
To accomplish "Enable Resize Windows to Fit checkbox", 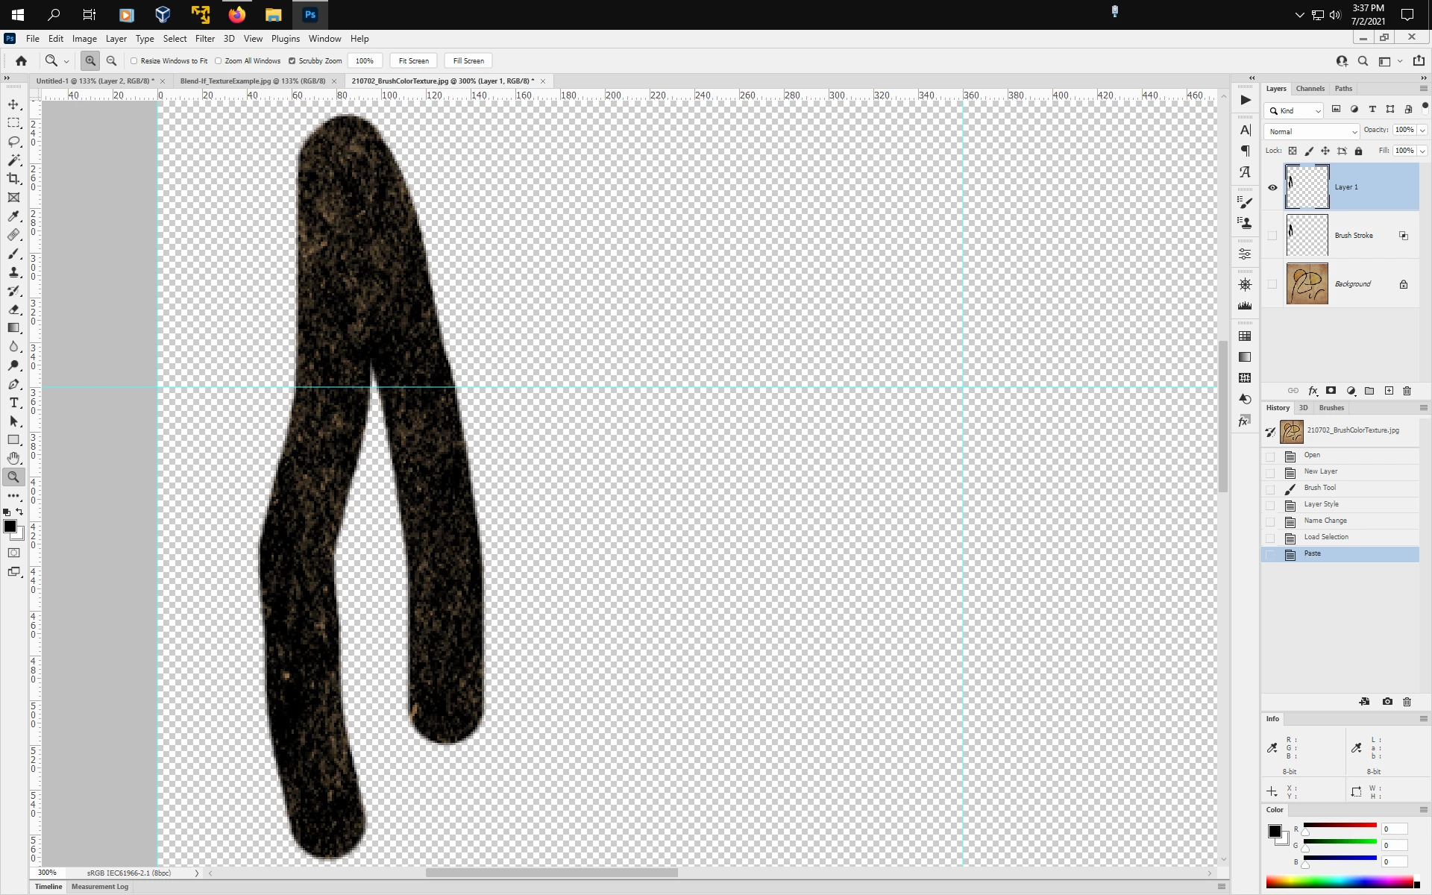I will click(x=134, y=61).
